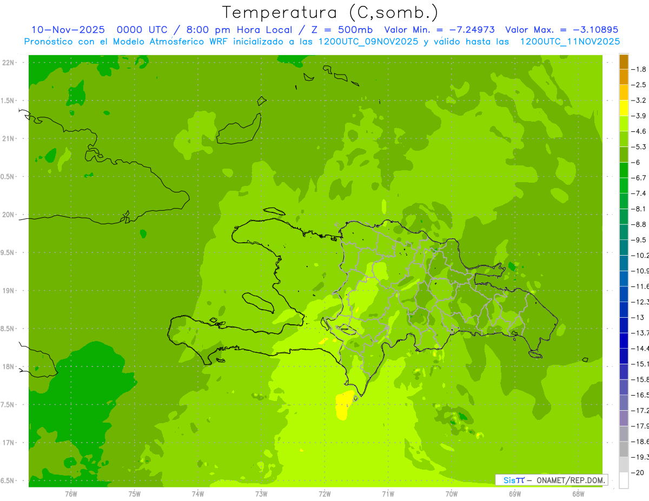Click the '-20' legend value
Viewport: 649px width, 501px height.
pyautogui.click(x=638, y=472)
